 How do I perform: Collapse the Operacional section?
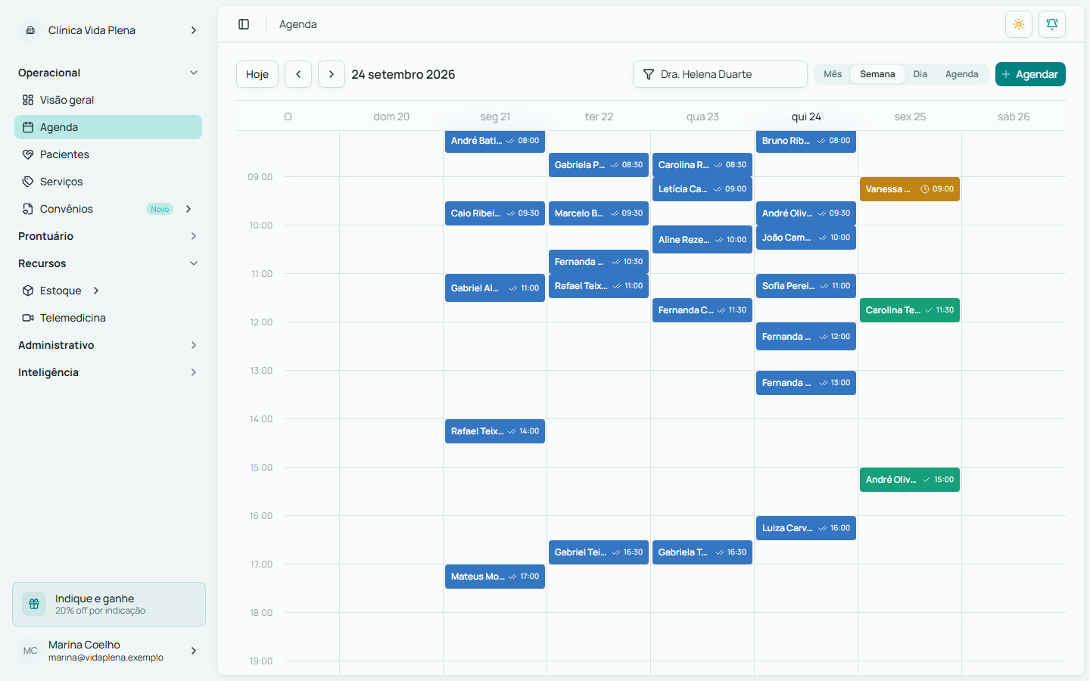194,73
